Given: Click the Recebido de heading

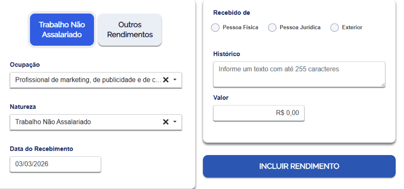Looking at the screenshot, I should coord(232,13).
